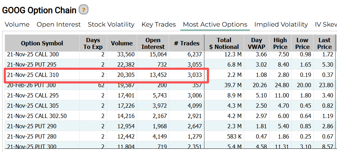Open the Volume tab

pyautogui.click(x=17, y=24)
